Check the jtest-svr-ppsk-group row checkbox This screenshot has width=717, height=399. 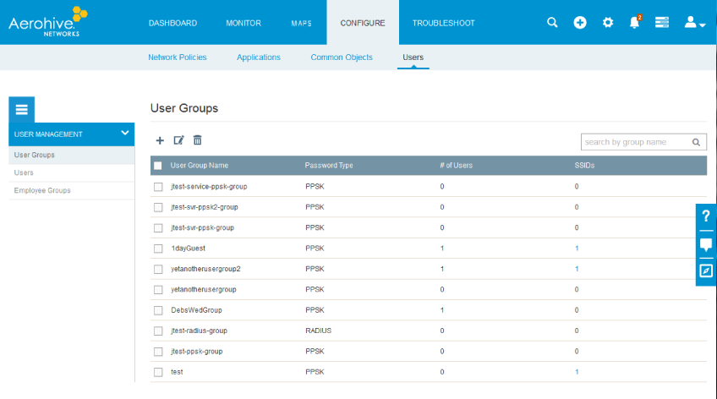coord(158,227)
